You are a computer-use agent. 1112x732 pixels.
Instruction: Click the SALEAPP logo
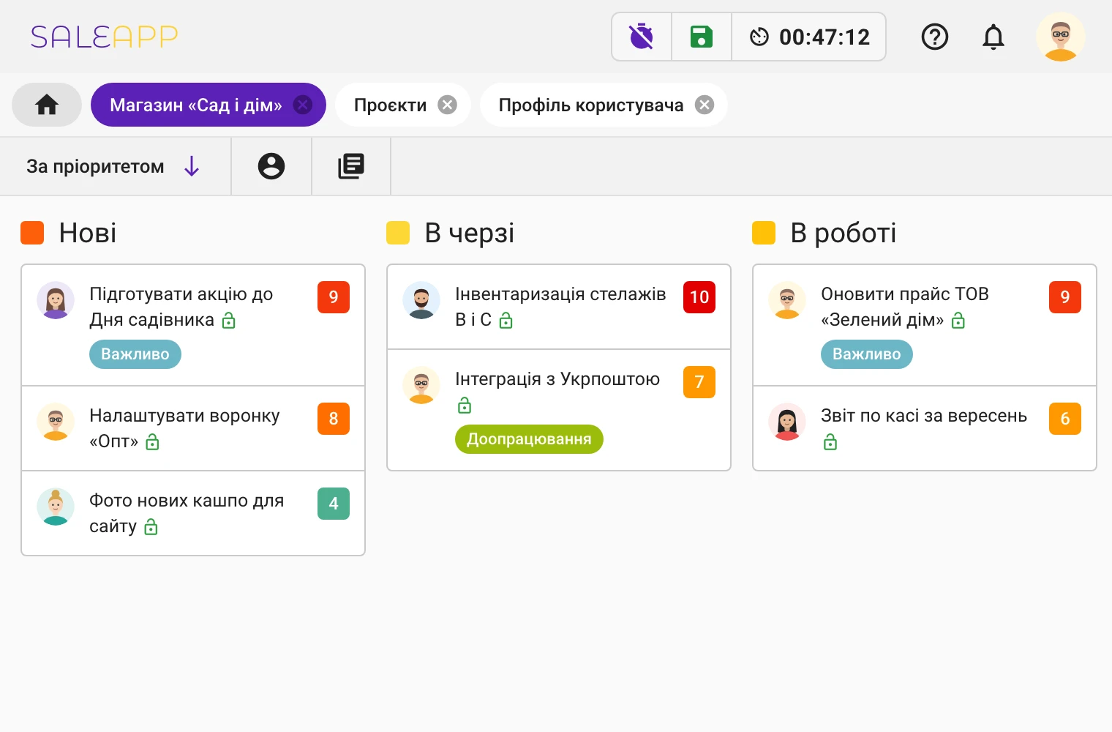[104, 37]
